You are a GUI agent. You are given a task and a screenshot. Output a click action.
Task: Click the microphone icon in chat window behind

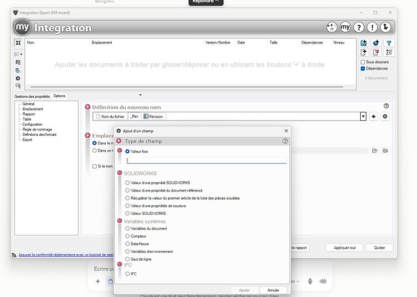(x=310, y=281)
